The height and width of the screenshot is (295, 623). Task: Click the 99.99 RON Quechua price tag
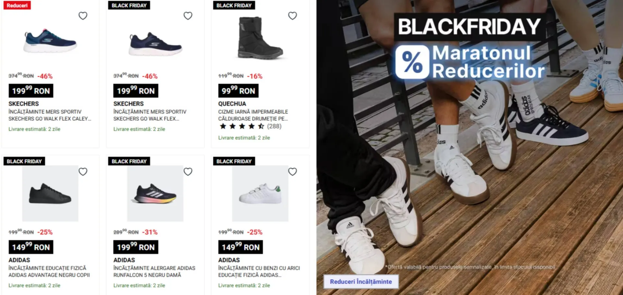(x=238, y=91)
